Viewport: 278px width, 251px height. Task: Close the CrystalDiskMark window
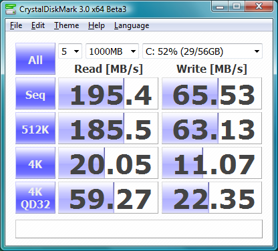click(259, 7)
